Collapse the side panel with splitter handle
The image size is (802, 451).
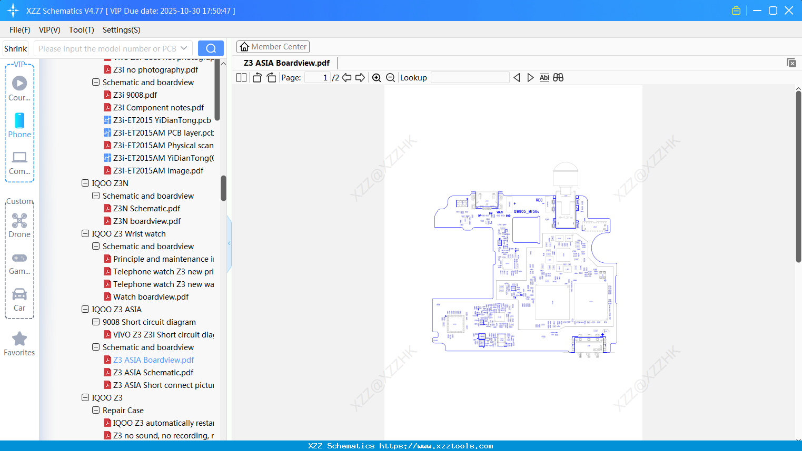point(229,243)
